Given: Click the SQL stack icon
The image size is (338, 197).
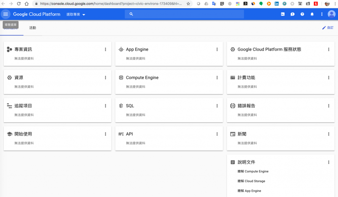Looking at the screenshot, I should pyautogui.click(x=121, y=106).
